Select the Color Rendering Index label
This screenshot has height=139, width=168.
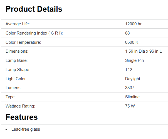click(x=34, y=33)
